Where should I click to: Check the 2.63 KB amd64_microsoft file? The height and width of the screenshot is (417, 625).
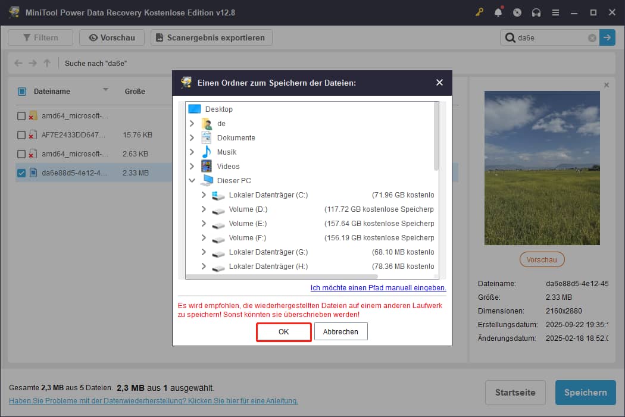(21, 154)
